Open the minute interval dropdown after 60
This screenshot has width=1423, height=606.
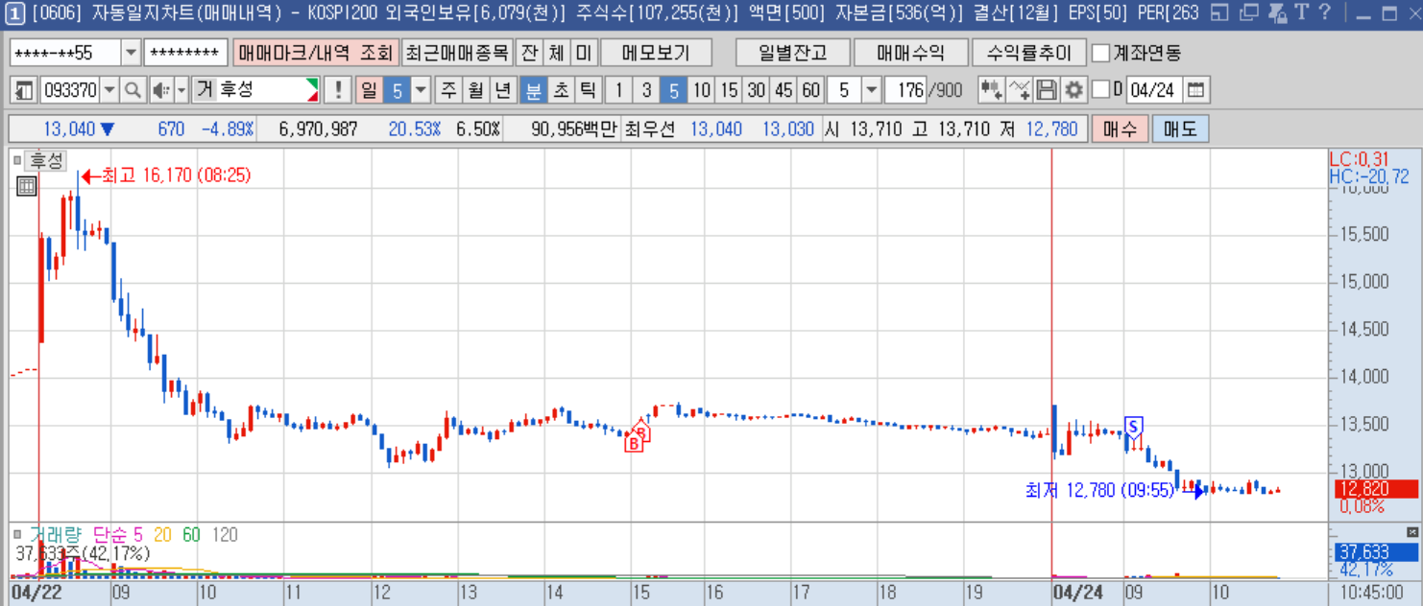point(871,90)
